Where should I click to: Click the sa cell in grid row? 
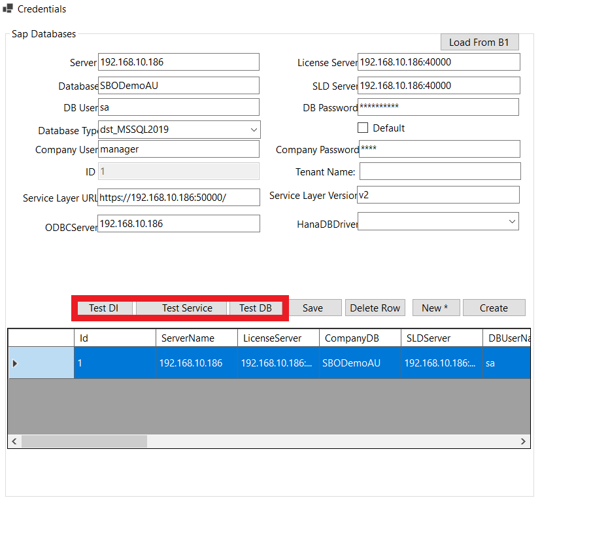[507, 363]
